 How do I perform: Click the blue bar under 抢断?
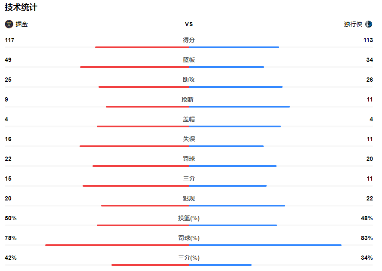[239, 107]
